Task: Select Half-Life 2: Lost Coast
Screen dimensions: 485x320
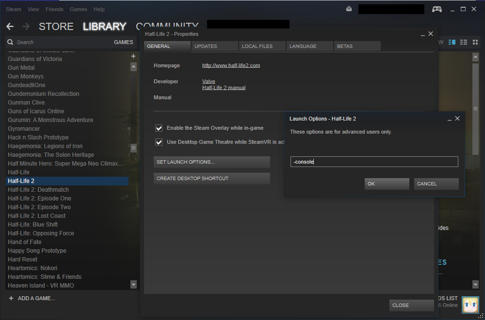Action: (67, 216)
